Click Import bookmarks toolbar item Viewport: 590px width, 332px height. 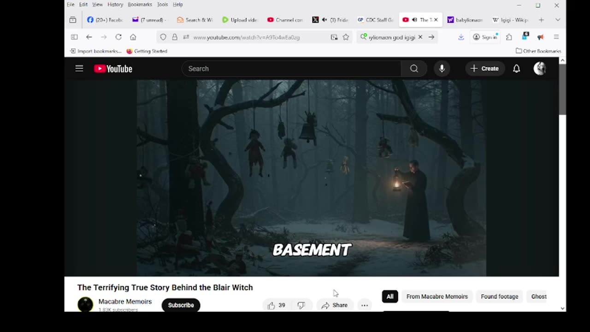[x=96, y=51]
